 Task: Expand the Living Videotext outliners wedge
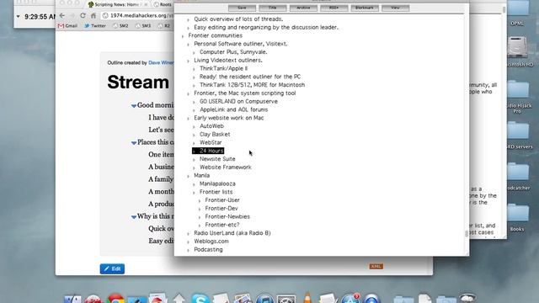[188, 61]
